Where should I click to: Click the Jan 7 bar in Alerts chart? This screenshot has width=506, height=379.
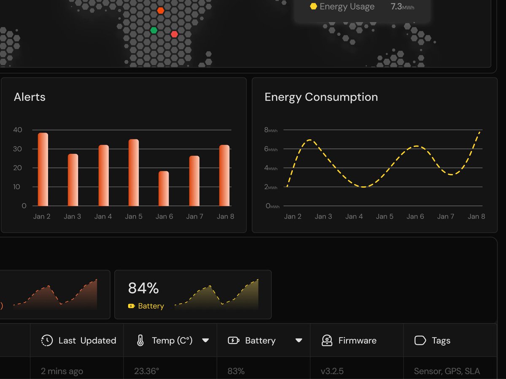(194, 181)
